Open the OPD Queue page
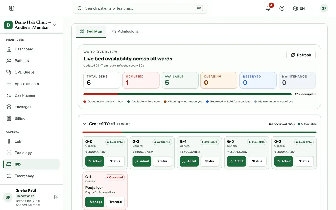336x210 pixels. (31, 72)
